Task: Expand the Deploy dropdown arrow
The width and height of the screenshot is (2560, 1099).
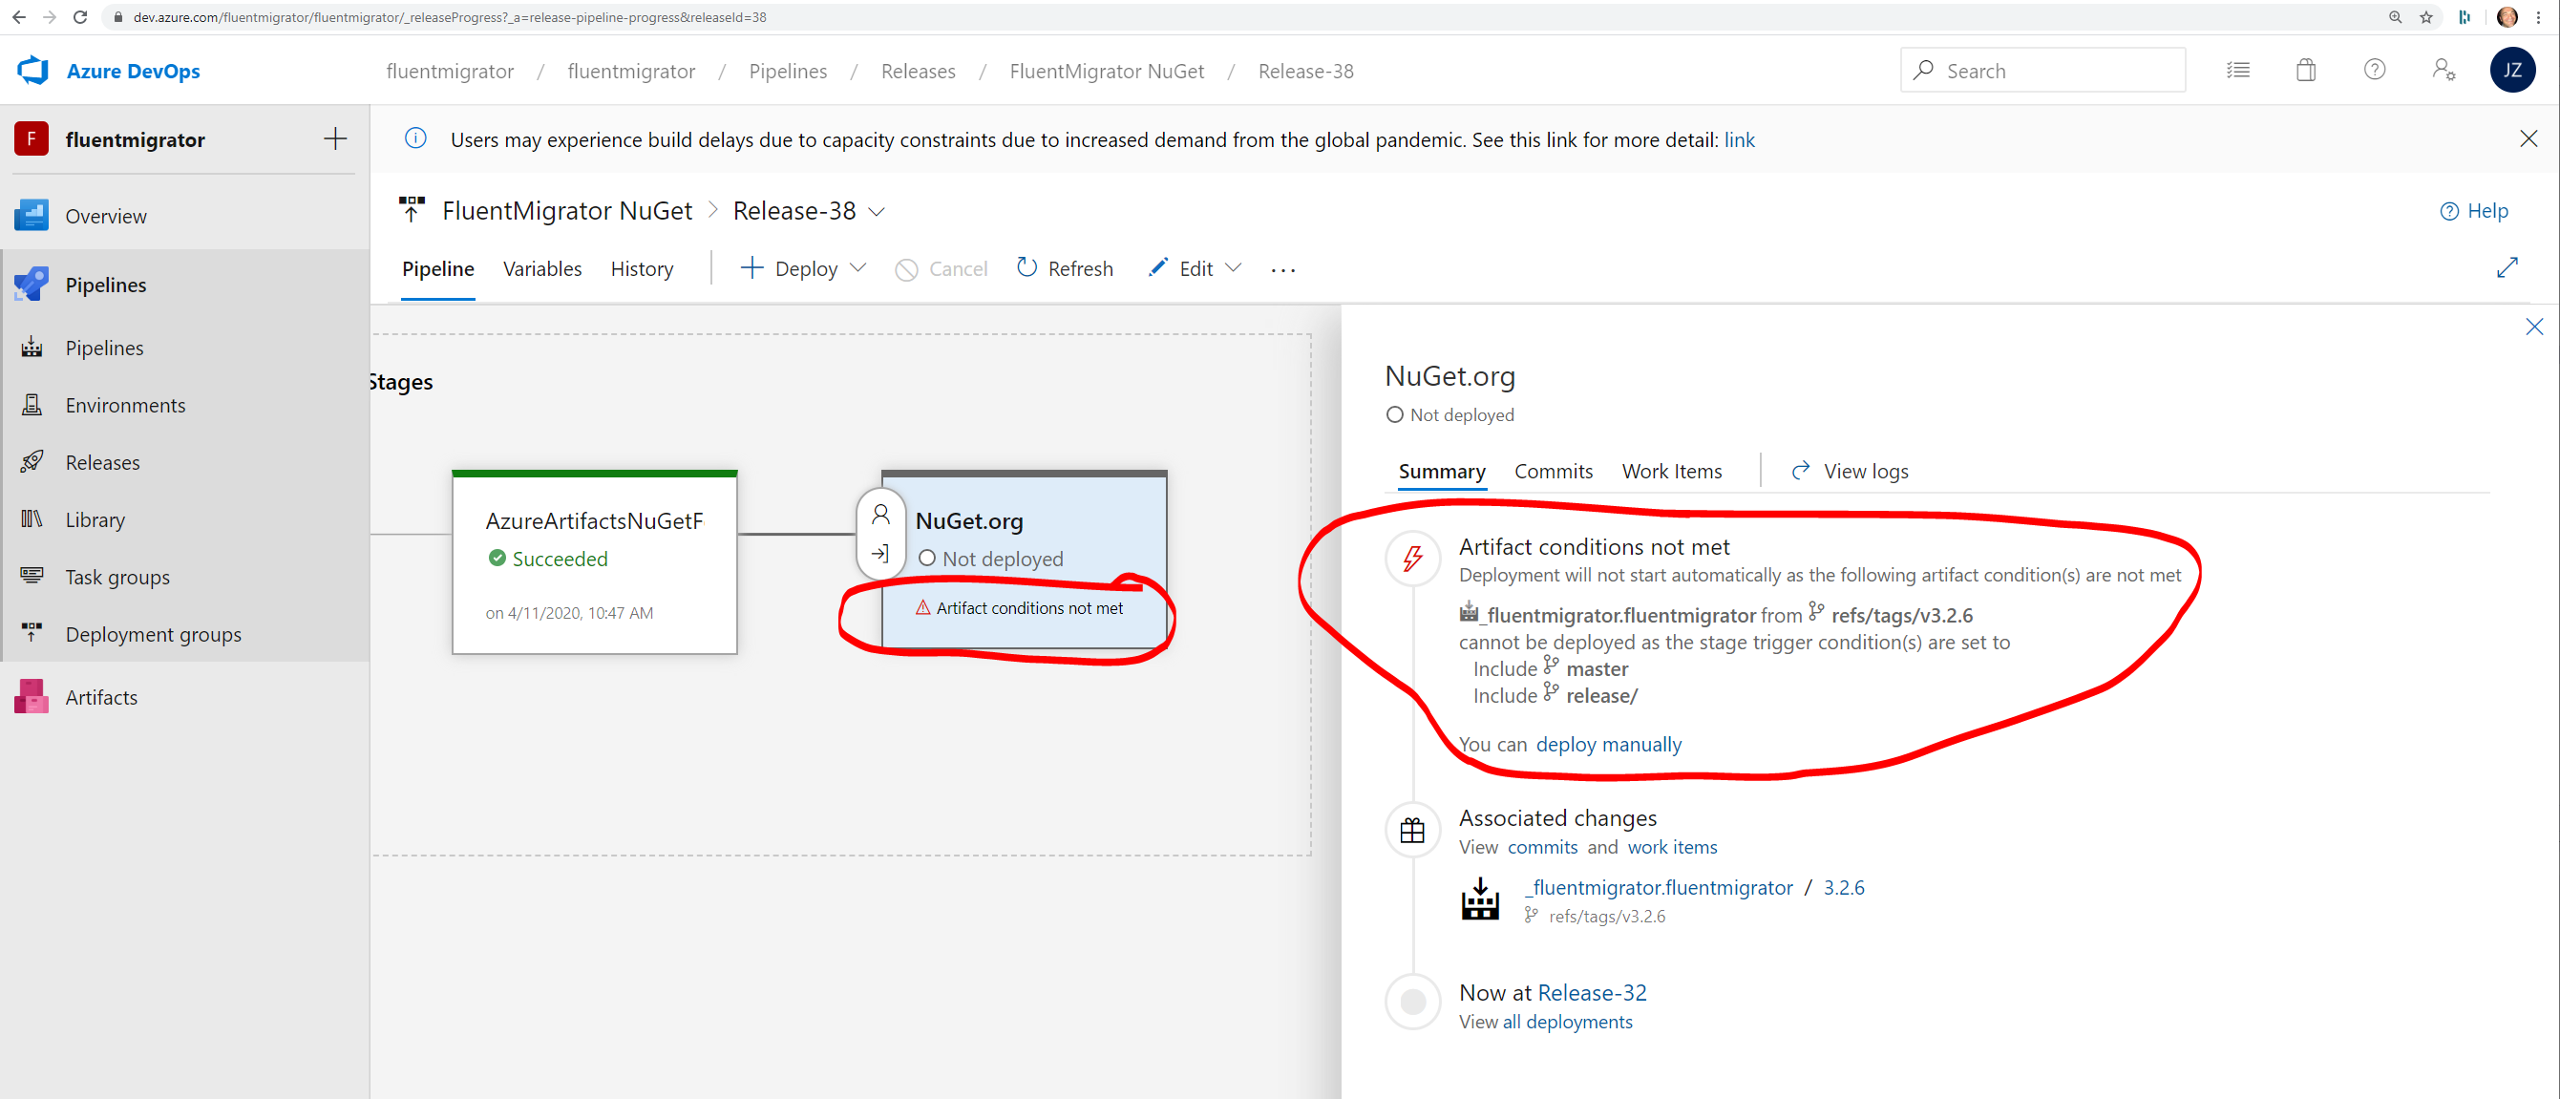Action: (x=858, y=268)
